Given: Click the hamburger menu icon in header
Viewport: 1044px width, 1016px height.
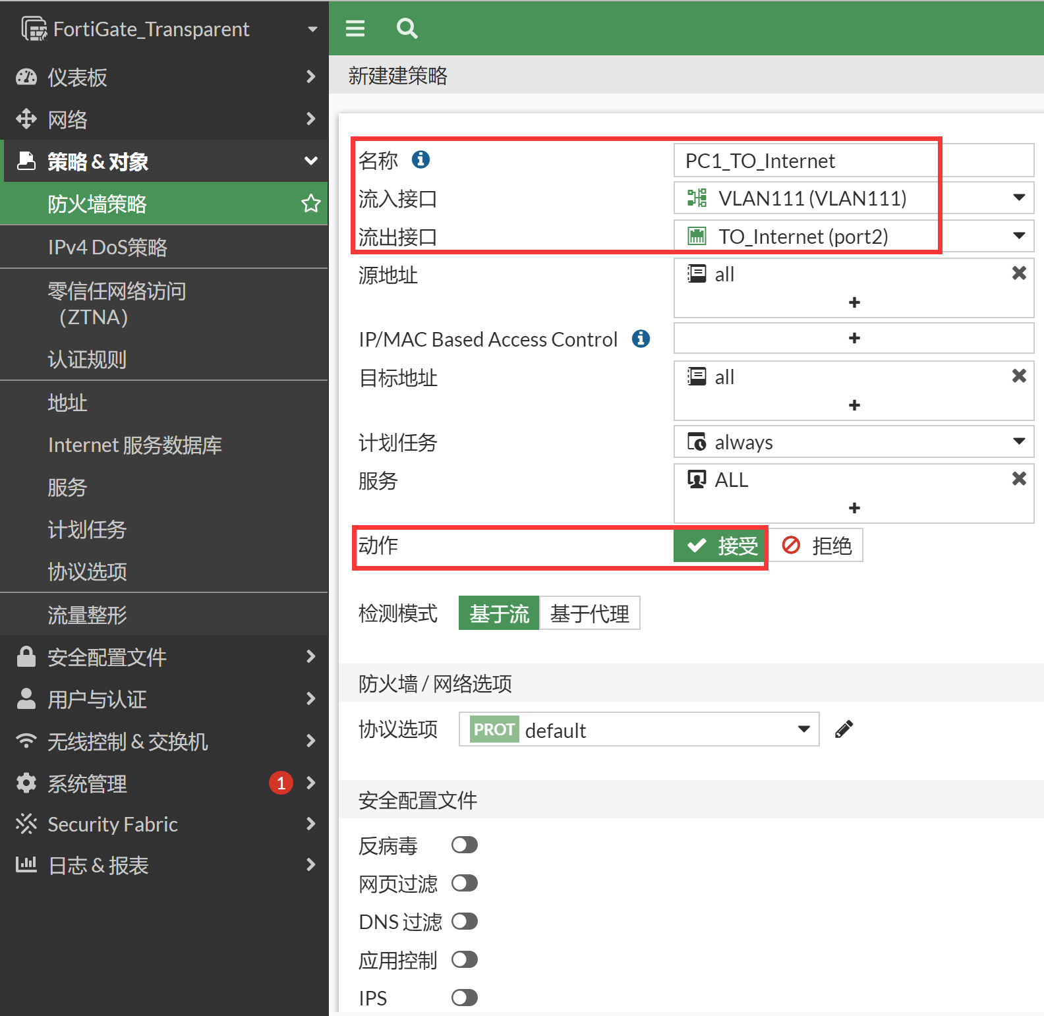Looking at the screenshot, I should (355, 28).
